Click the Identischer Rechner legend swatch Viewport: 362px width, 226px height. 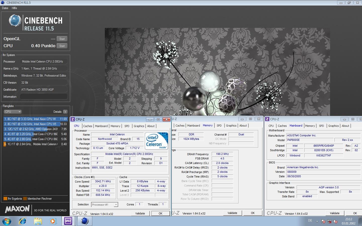click(25, 199)
